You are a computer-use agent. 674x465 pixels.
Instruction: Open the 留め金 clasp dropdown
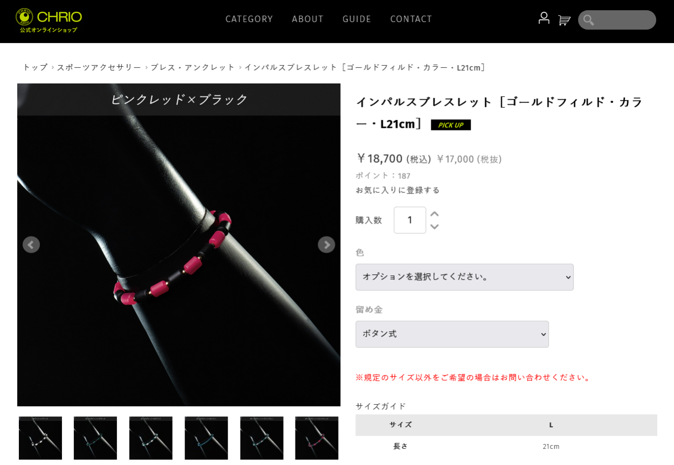(452, 334)
